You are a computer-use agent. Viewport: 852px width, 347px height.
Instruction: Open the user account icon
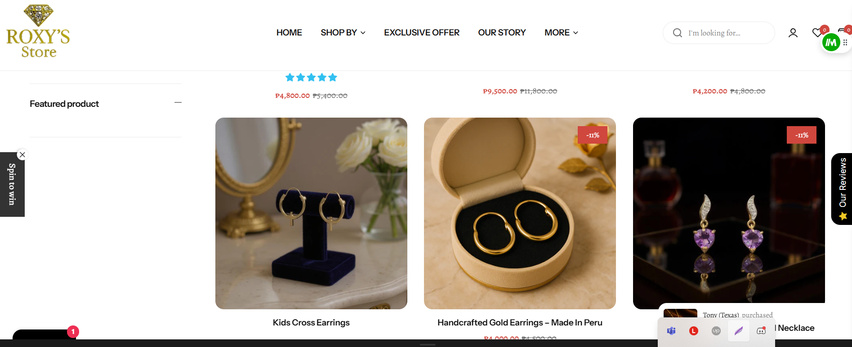click(x=793, y=33)
